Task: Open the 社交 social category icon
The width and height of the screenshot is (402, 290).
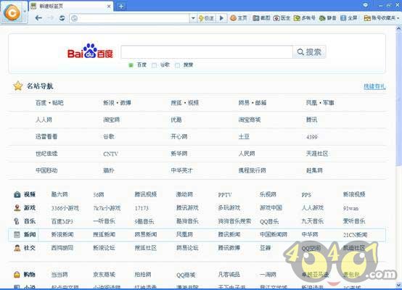Action: [x=17, y=248]
